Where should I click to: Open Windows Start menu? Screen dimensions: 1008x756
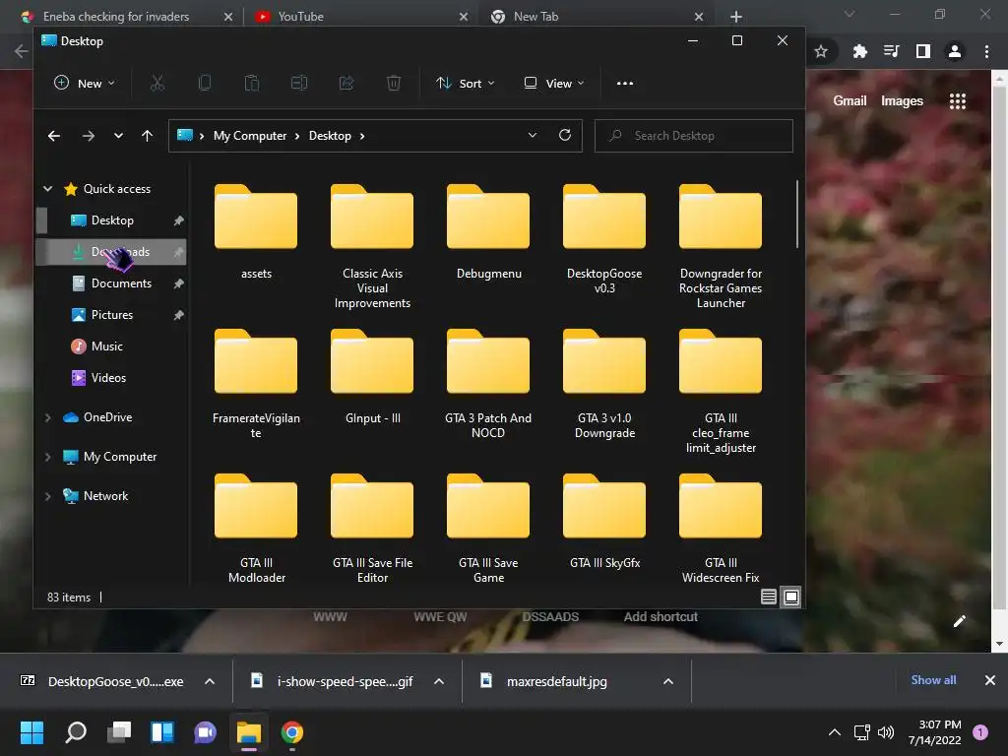31,732
